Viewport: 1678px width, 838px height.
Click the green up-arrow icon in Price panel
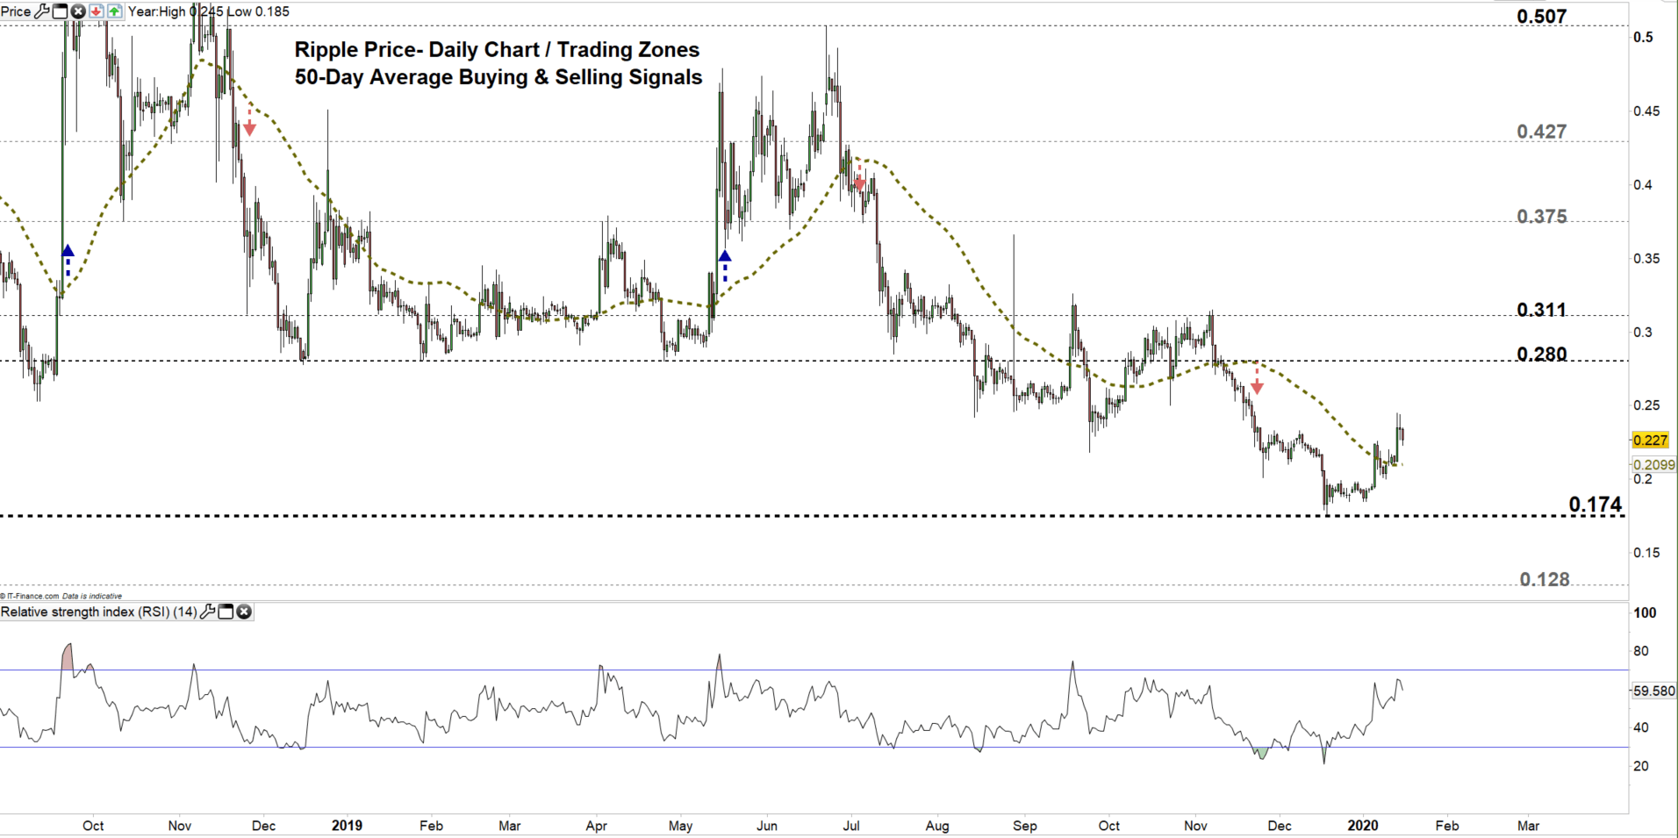[114, 11]
